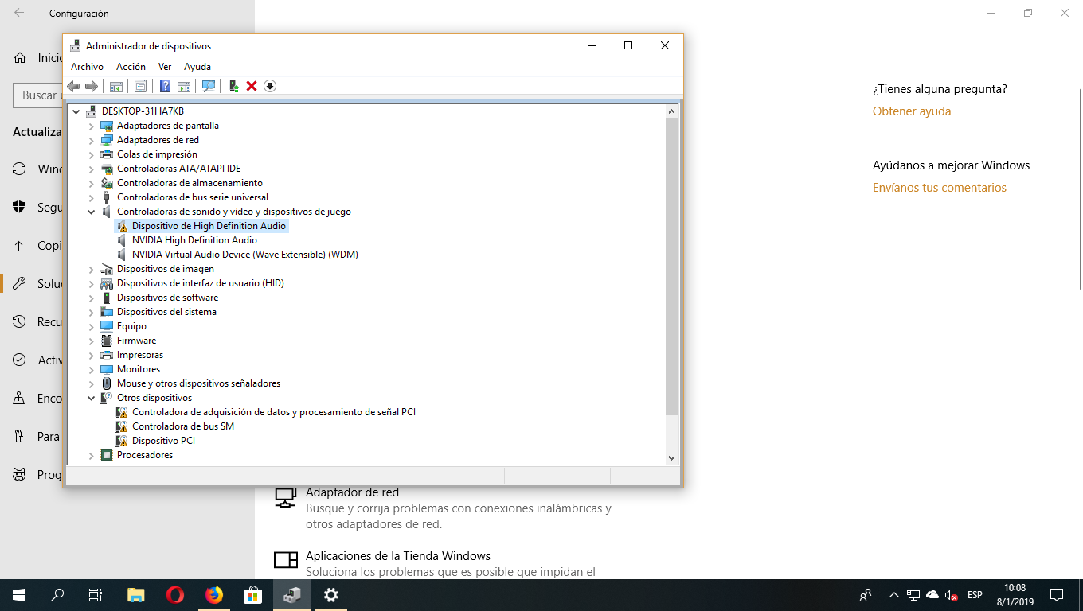Select Controladora de adquisición de datos PCI
Viewport: 1083px width, 611px height.
point(274,412)
